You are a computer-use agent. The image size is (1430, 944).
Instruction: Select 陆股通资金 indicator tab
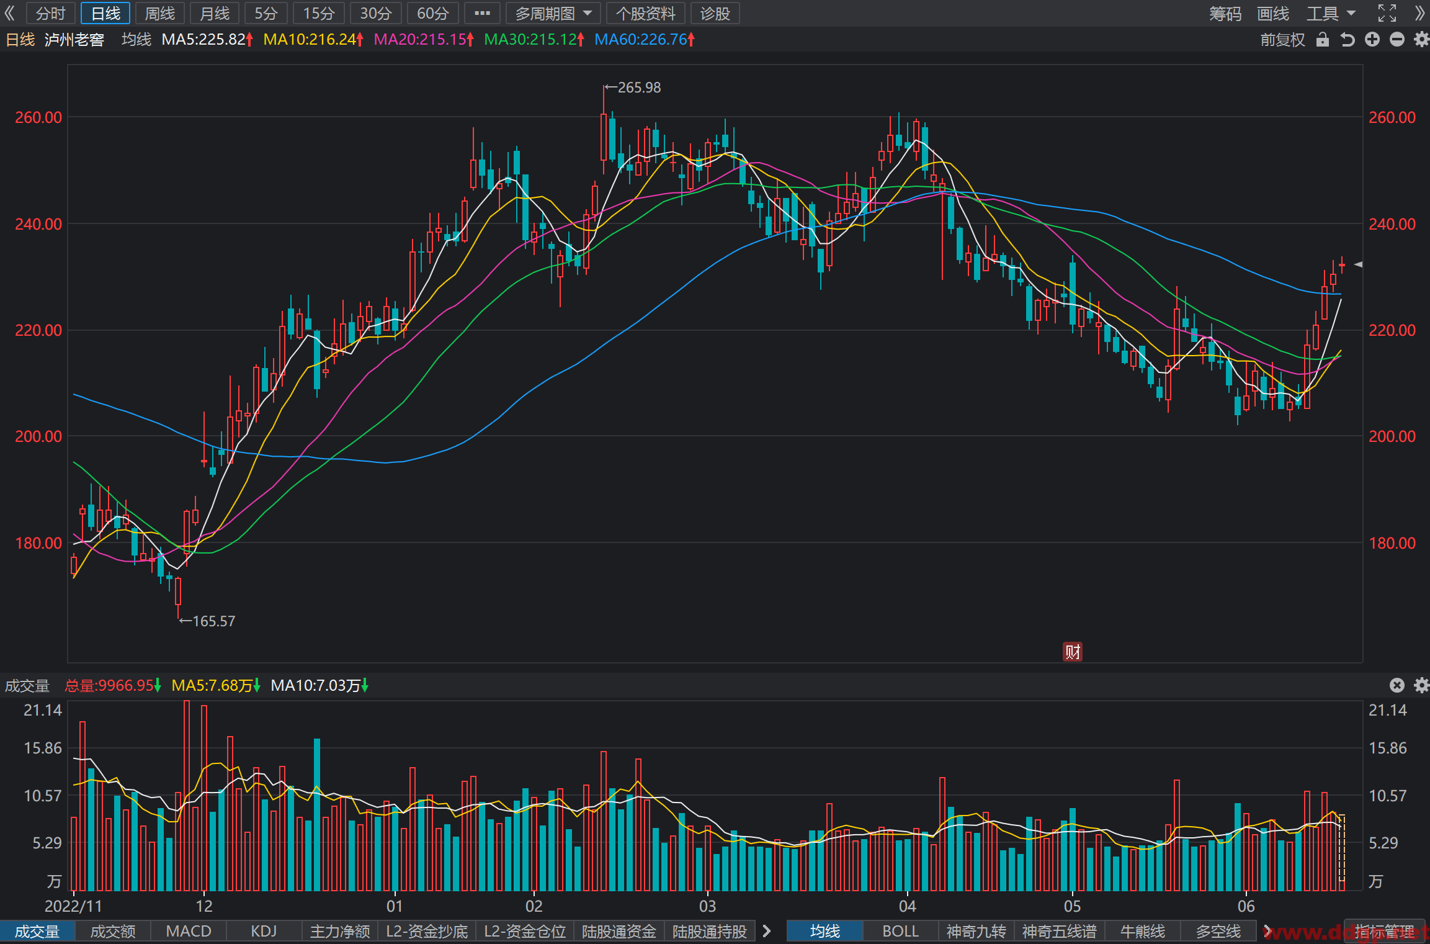click(x=619, y=932)
